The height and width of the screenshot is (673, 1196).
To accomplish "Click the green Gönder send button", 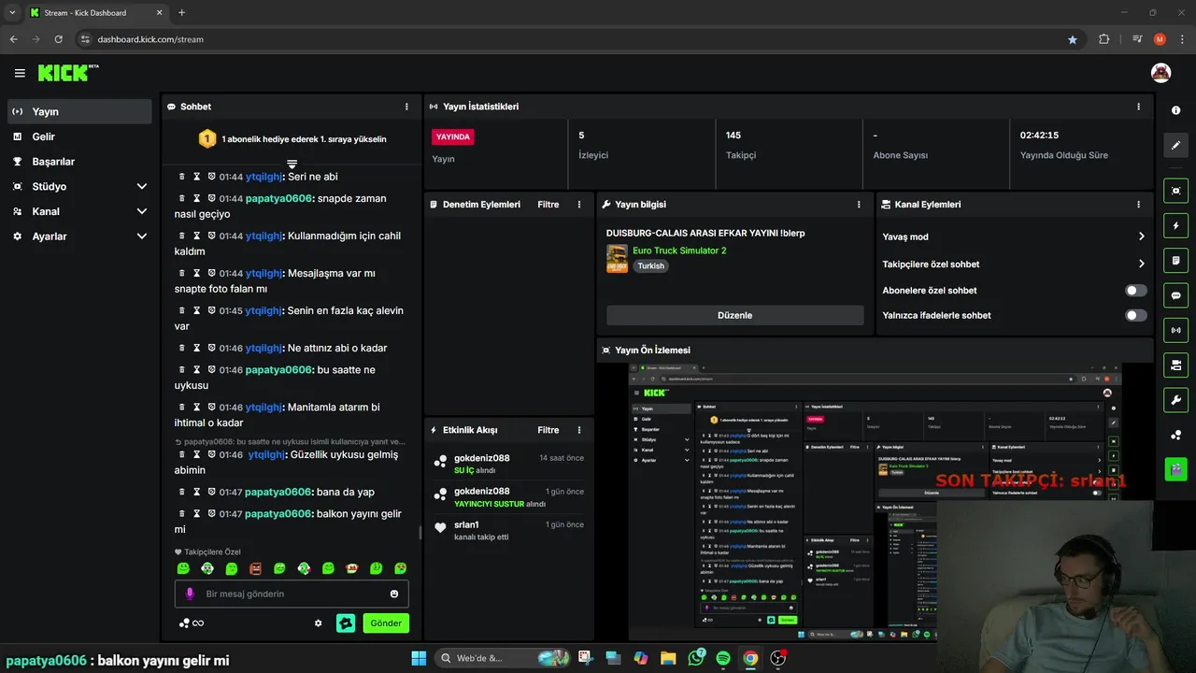I will click(x=386, y=623).
